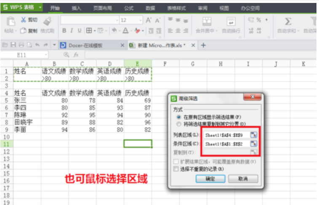Select 将筛选结果复制到其它位置 radio option
This screenshot has width=319, height=205.
coord(180,124)
